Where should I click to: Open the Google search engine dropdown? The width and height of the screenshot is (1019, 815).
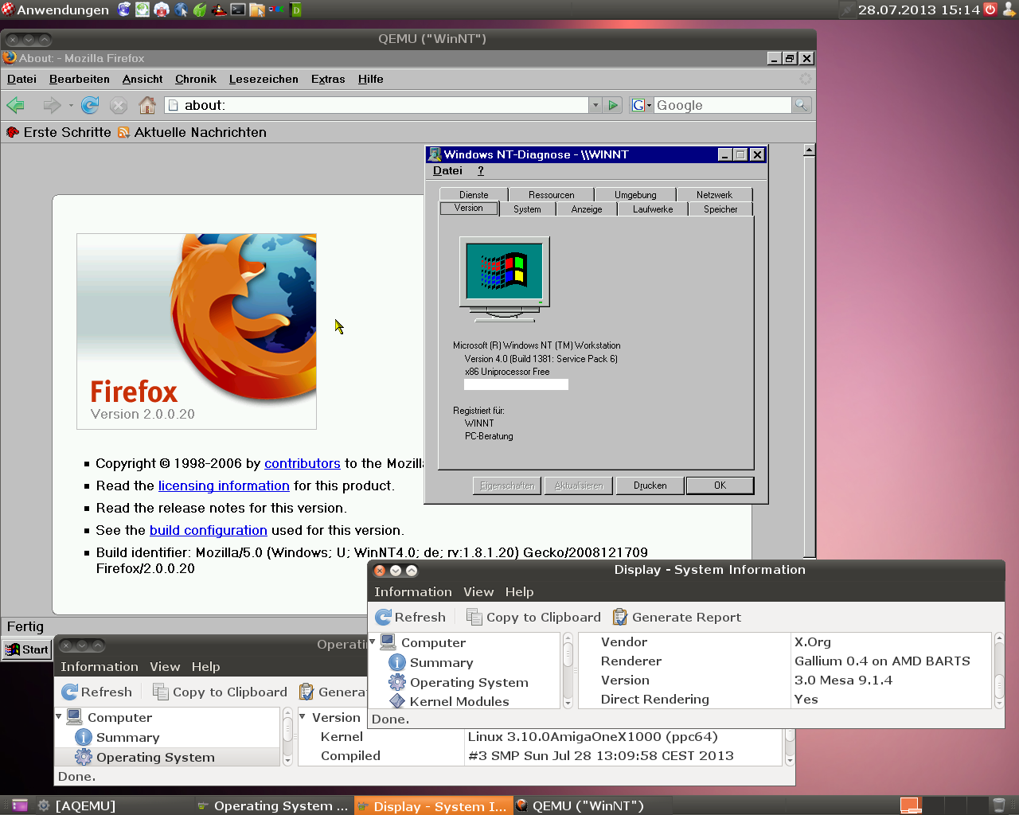[x=642, y=105]
